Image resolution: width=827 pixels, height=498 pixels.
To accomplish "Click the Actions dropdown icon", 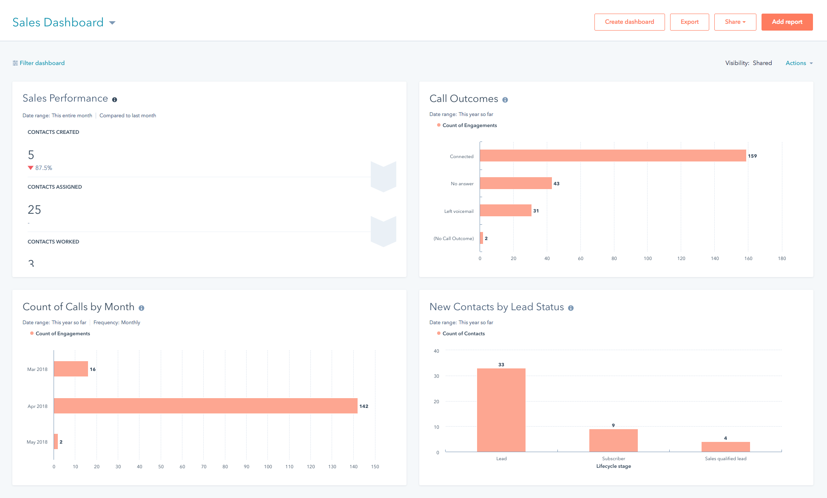I will pyautogui.click(x=813, y=63).
